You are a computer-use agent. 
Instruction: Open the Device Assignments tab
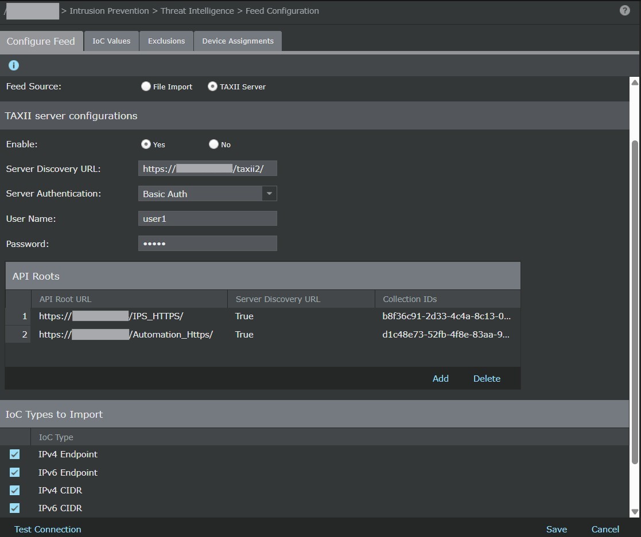pos(238,41)
